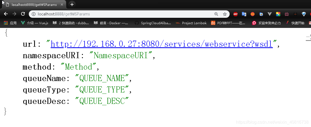
Task: Click the "QUEUE_NAME" value
Action: click(x=102, y=78)
